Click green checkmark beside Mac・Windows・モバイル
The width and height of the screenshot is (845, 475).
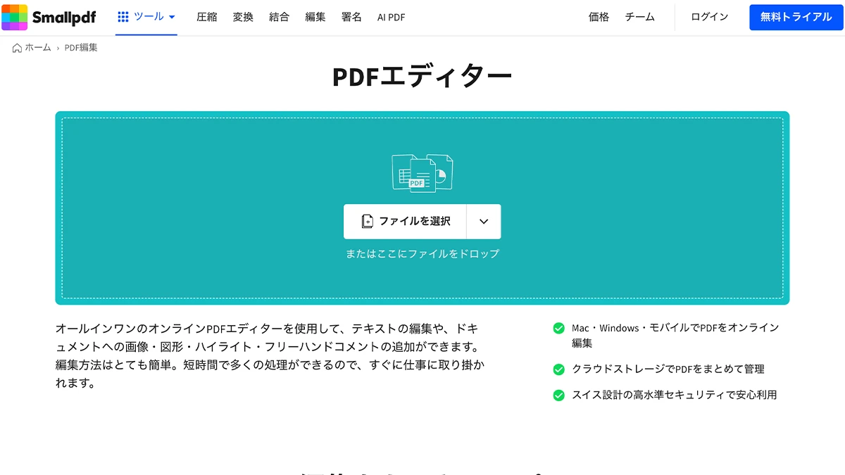coord(558,328)
